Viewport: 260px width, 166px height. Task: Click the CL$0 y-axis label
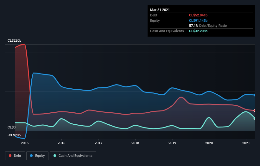[x=12, y=127]
